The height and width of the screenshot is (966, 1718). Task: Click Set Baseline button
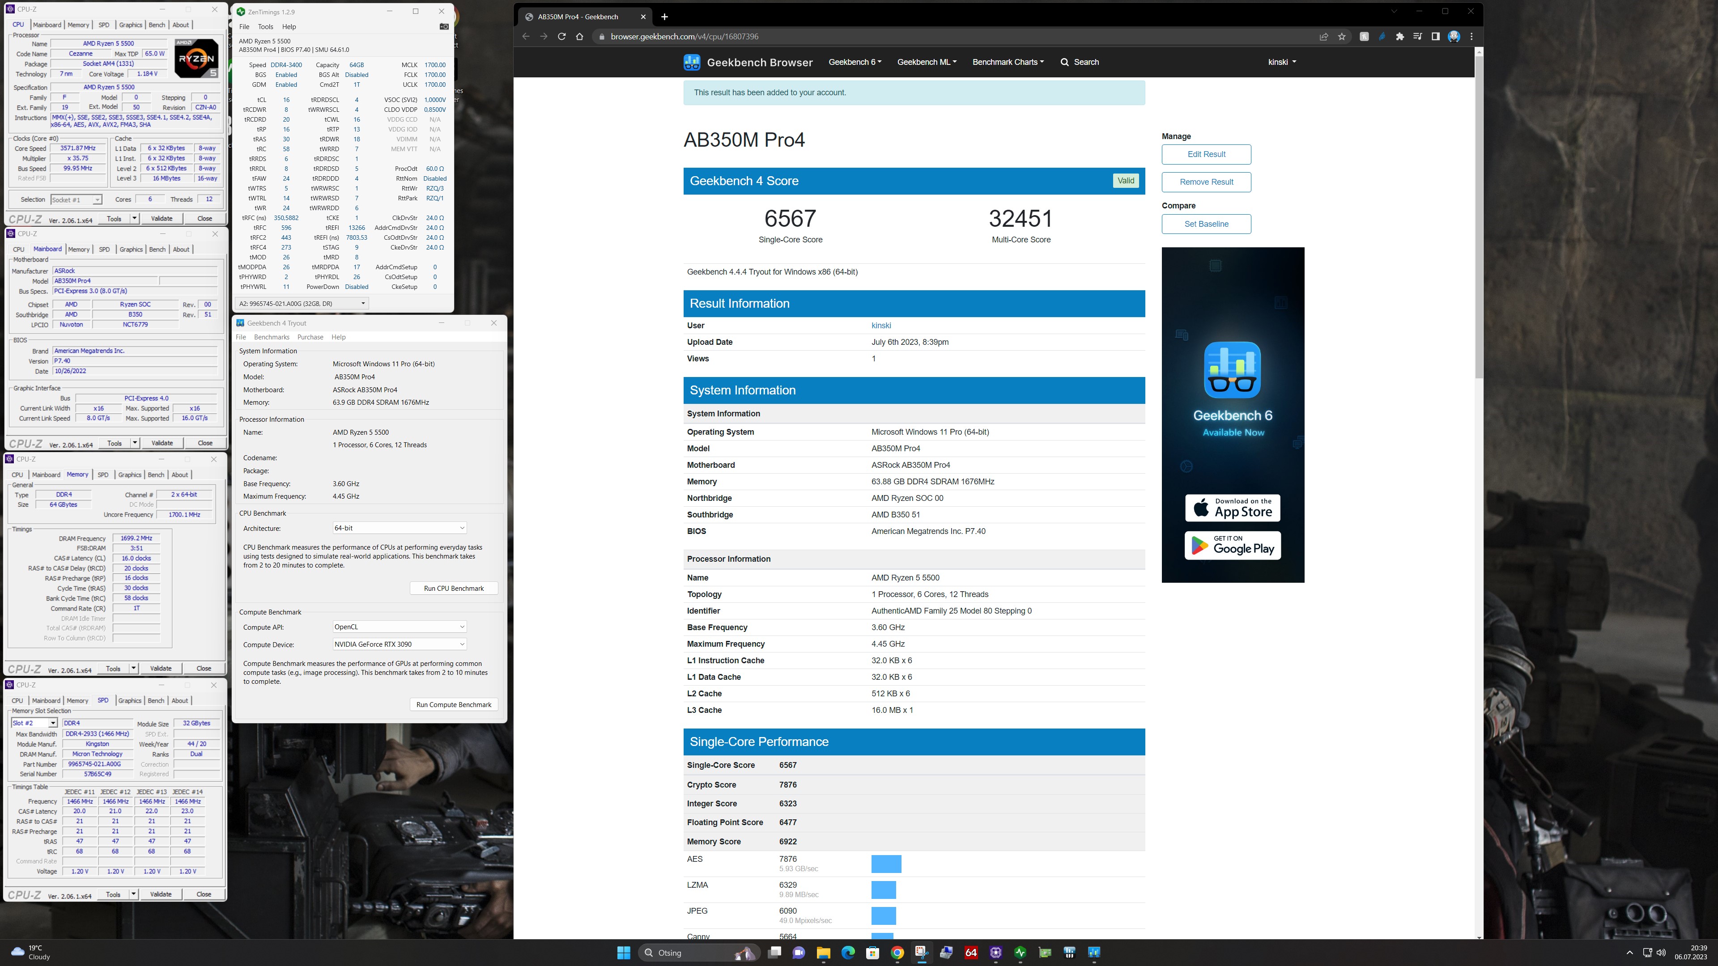pos(1207,224)
